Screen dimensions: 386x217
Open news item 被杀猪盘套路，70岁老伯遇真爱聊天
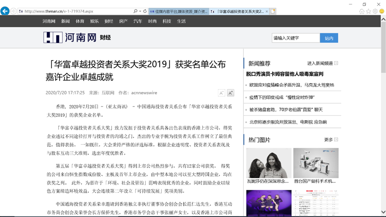tap(286, 110)
